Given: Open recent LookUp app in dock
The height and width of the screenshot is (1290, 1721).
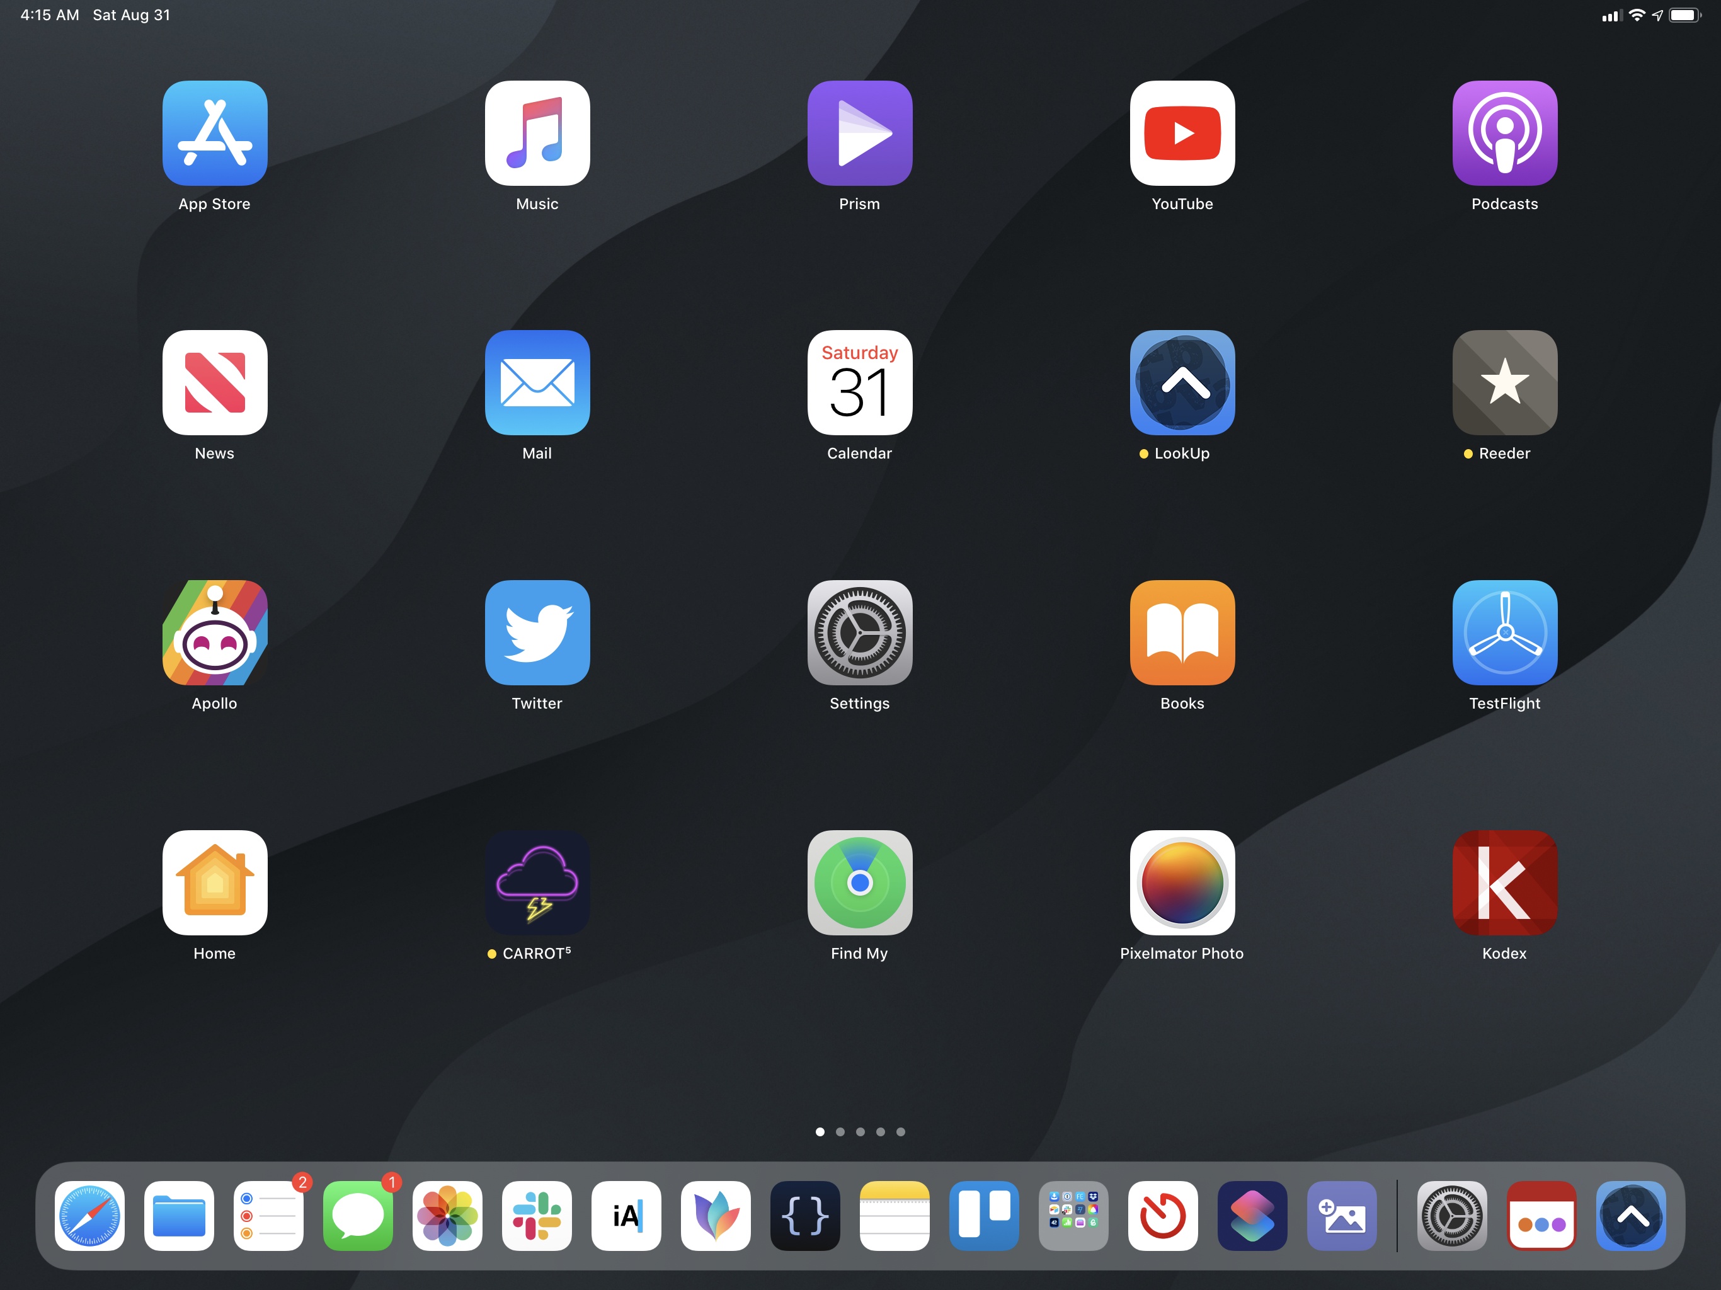Looking at the screenshot, I should [x=1631, y=1216].
